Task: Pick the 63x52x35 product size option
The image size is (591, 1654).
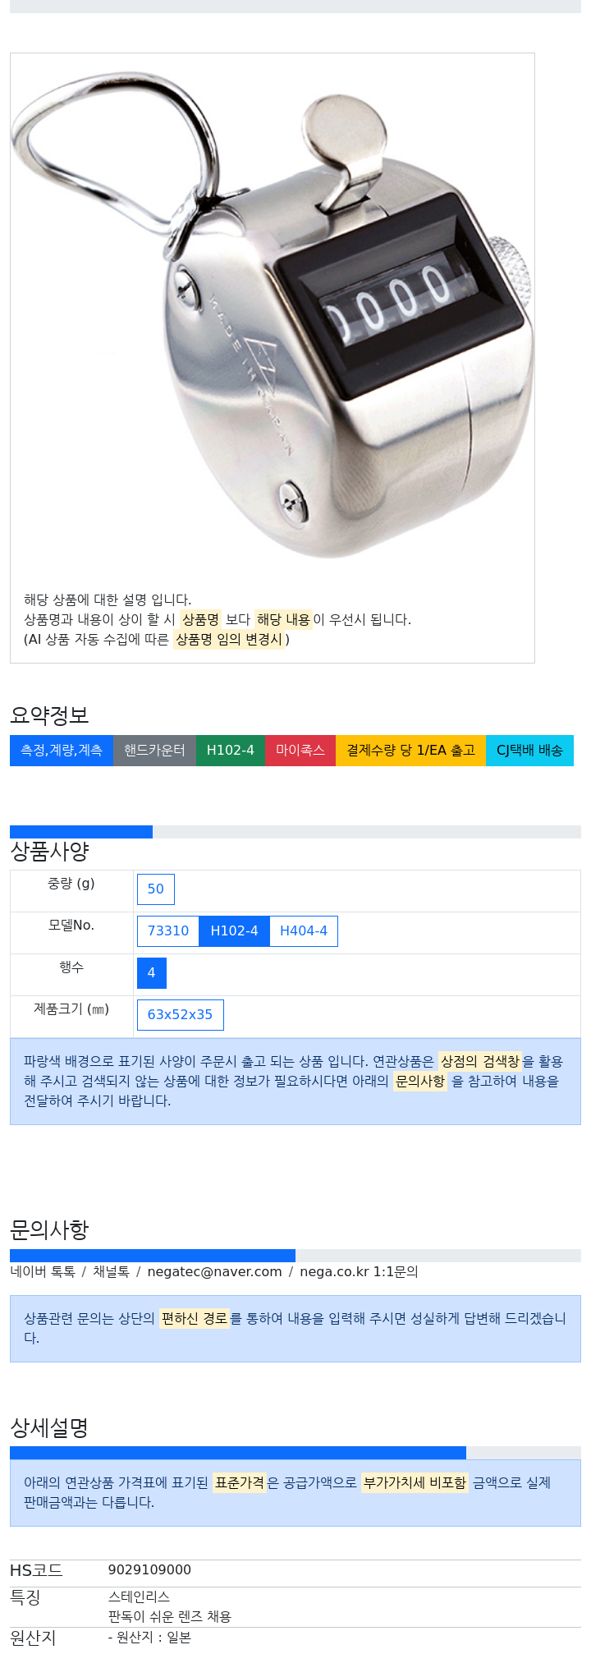Action: pyautogui.click(x=180, y=1014)
